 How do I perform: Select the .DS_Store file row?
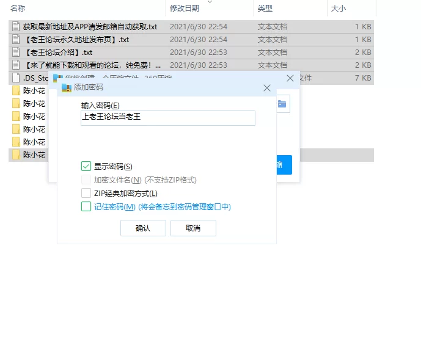coord(191,78)
